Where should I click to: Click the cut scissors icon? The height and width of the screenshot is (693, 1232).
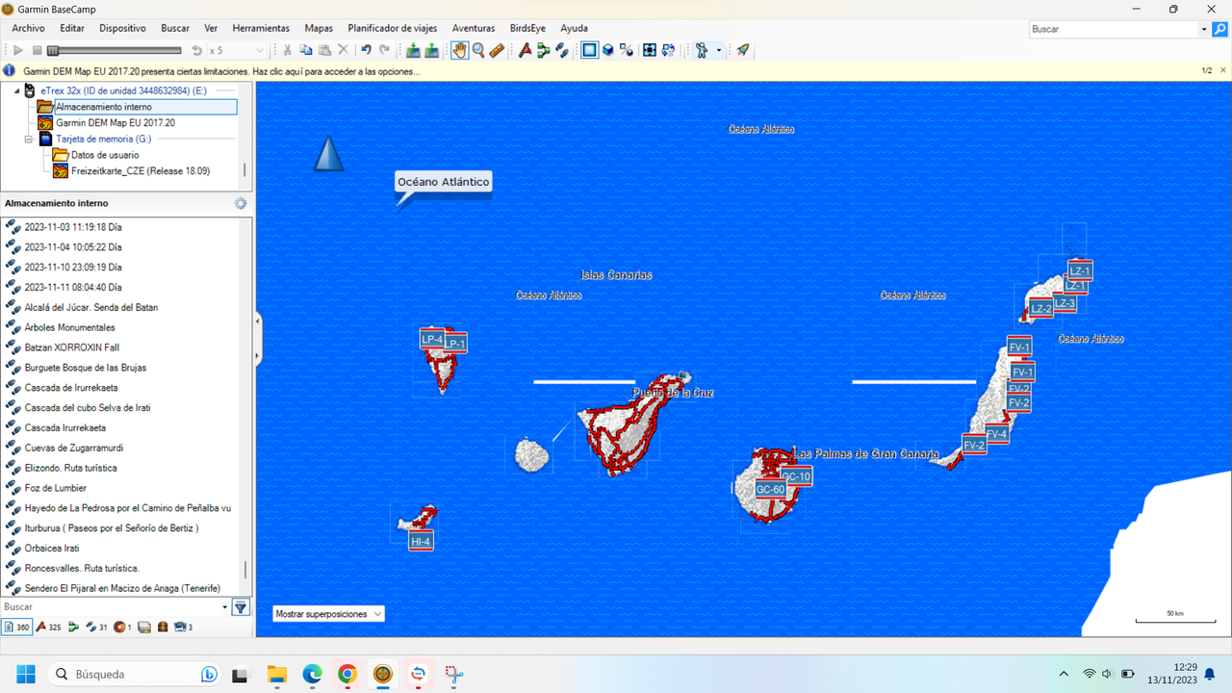pyautogui.click(x=287, y=50)
